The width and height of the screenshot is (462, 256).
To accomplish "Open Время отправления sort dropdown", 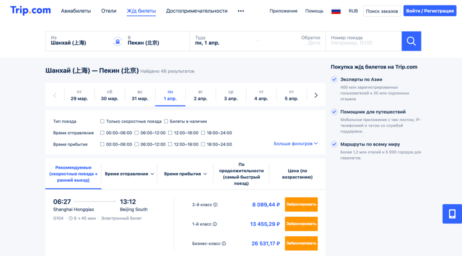I will [129, 174].
